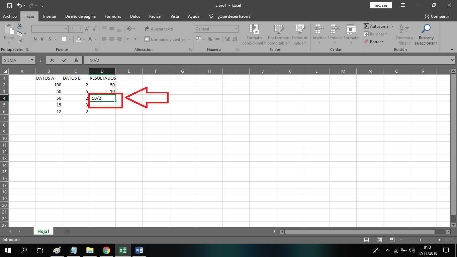The width and height of the screenshot is (457, 257).
Task: Switch to the Diseño de página tab
Action: point(80,16)
